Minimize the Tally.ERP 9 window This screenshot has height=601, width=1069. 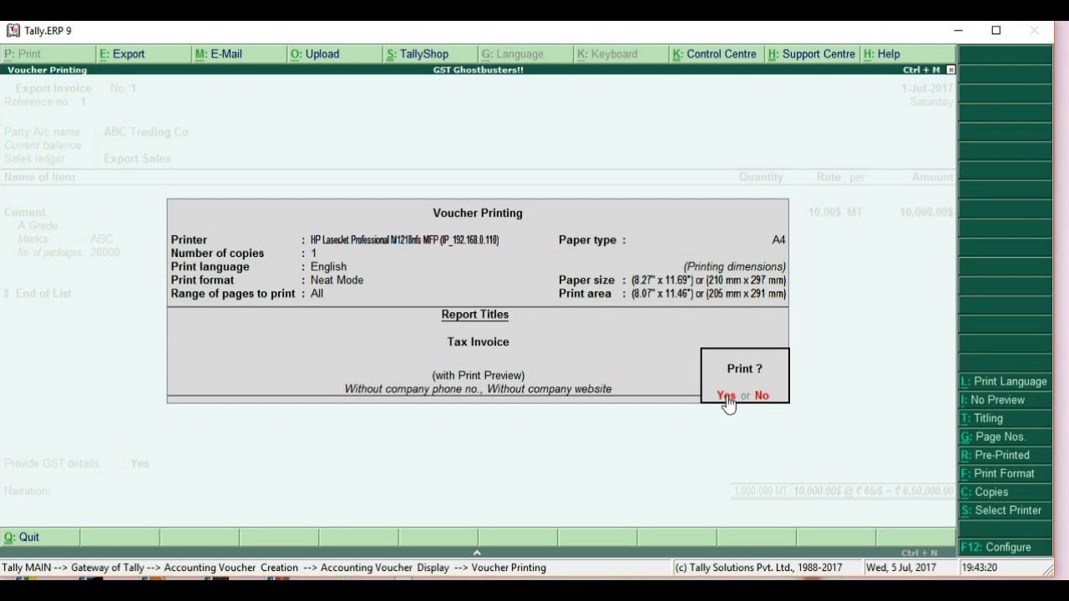tap(958, 31)
